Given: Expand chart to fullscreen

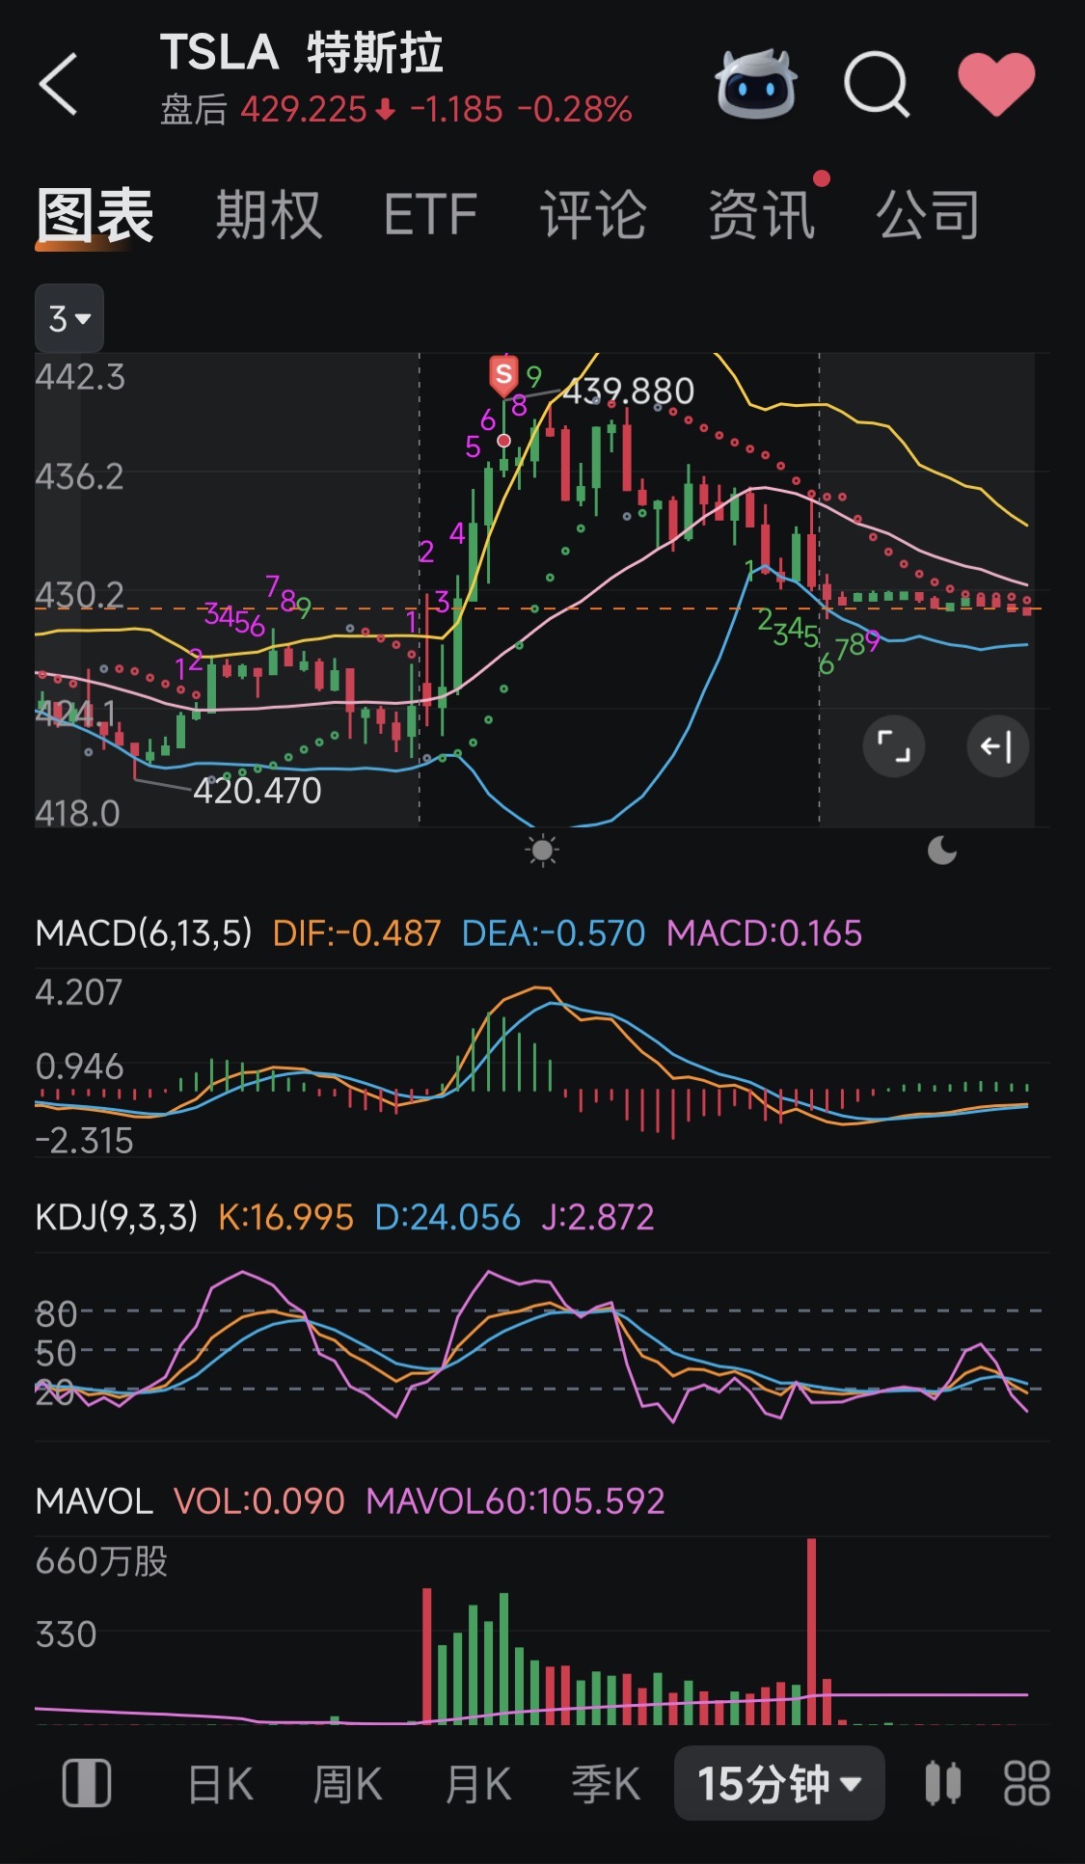Looking at the screenshot, I should [893, 746].
